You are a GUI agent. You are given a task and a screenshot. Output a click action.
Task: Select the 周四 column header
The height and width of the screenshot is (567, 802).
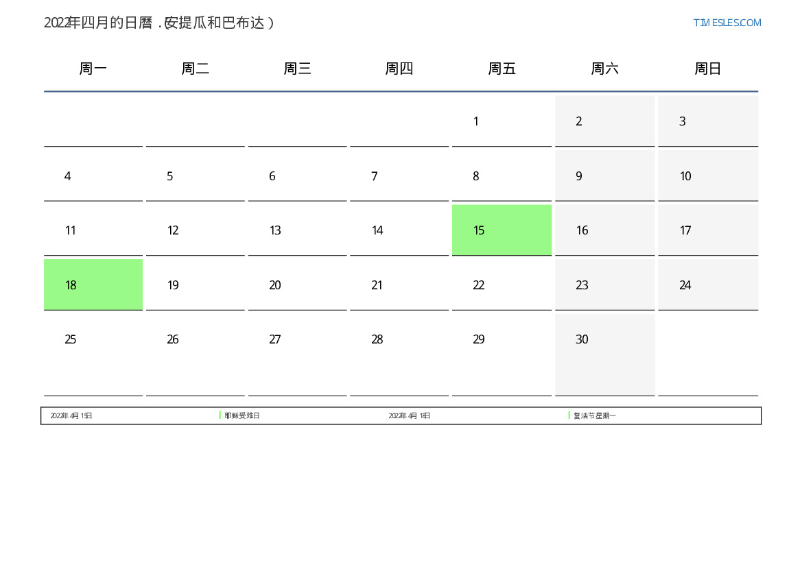click(x=399, y=69)
